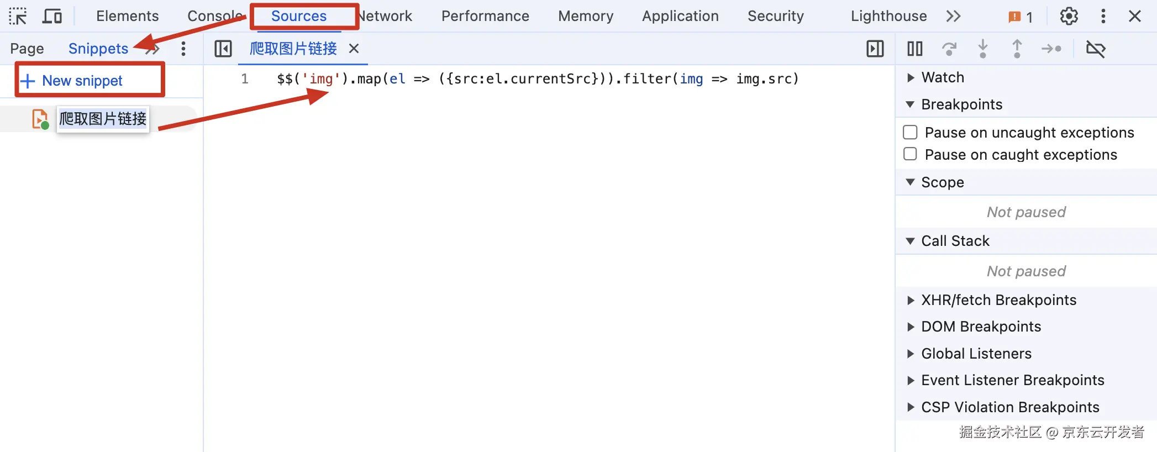This screenshot has height=452, width=1157.
Task: Select the 爬取图片链接 snippet file
Action: point(103,119)
